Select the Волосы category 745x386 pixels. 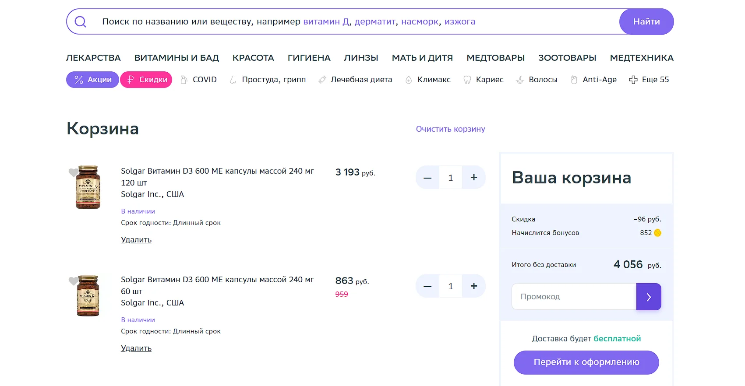pyautogui.click(x=537, y=80)
